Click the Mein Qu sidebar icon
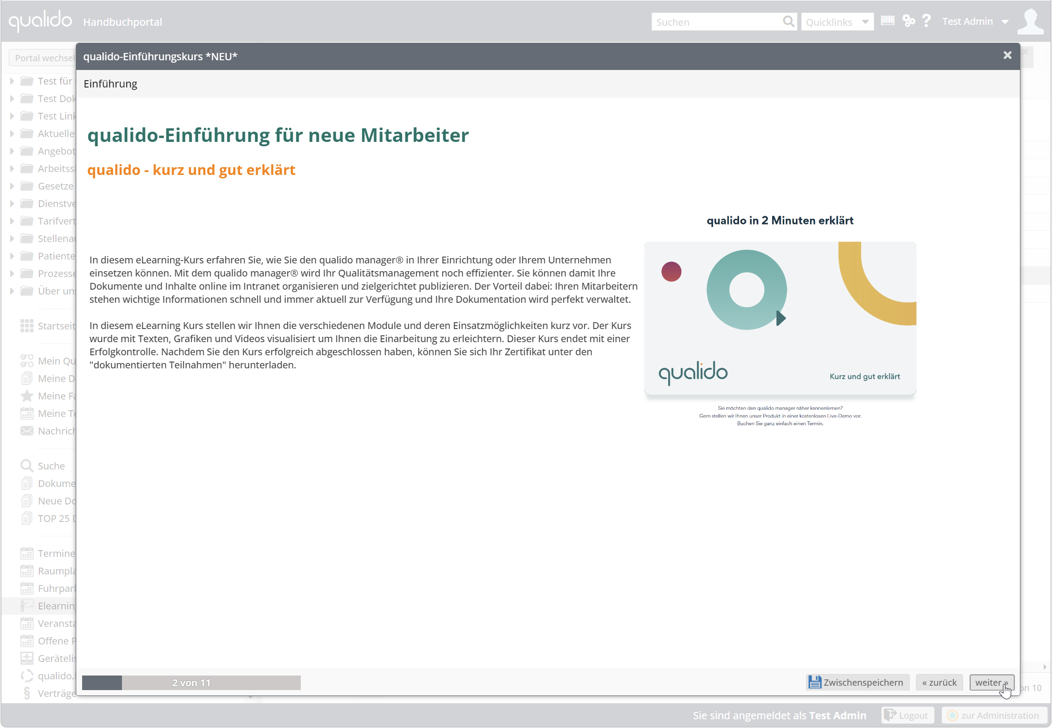The width and height of the screenshot is (1052, 728). click(x=27, y=361)
